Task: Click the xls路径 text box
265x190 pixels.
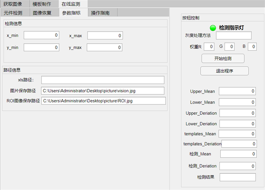Action: pos(102,80)
